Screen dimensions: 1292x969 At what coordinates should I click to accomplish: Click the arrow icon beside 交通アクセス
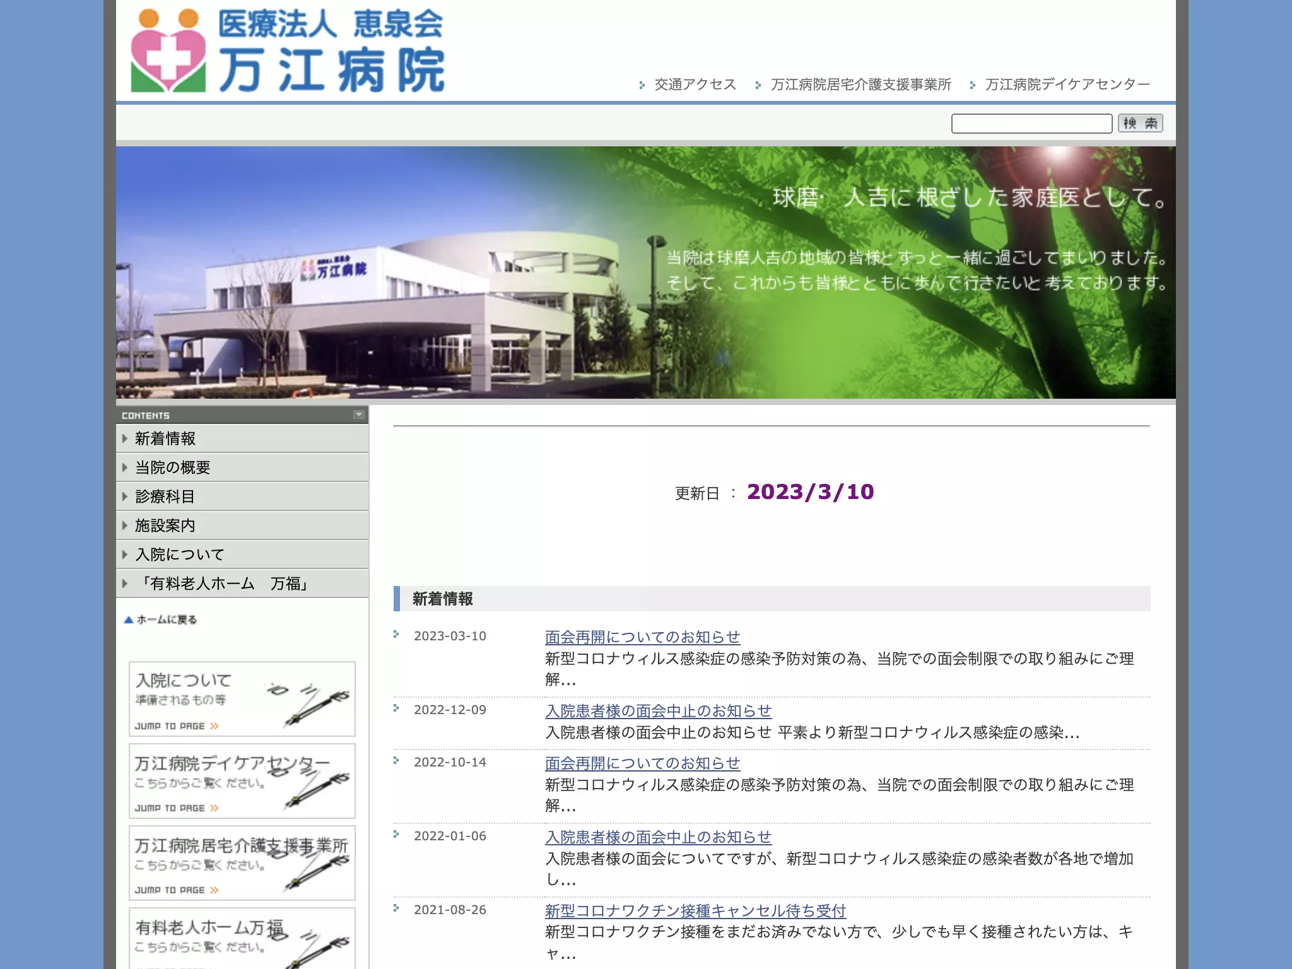click(x=642, y=85)
